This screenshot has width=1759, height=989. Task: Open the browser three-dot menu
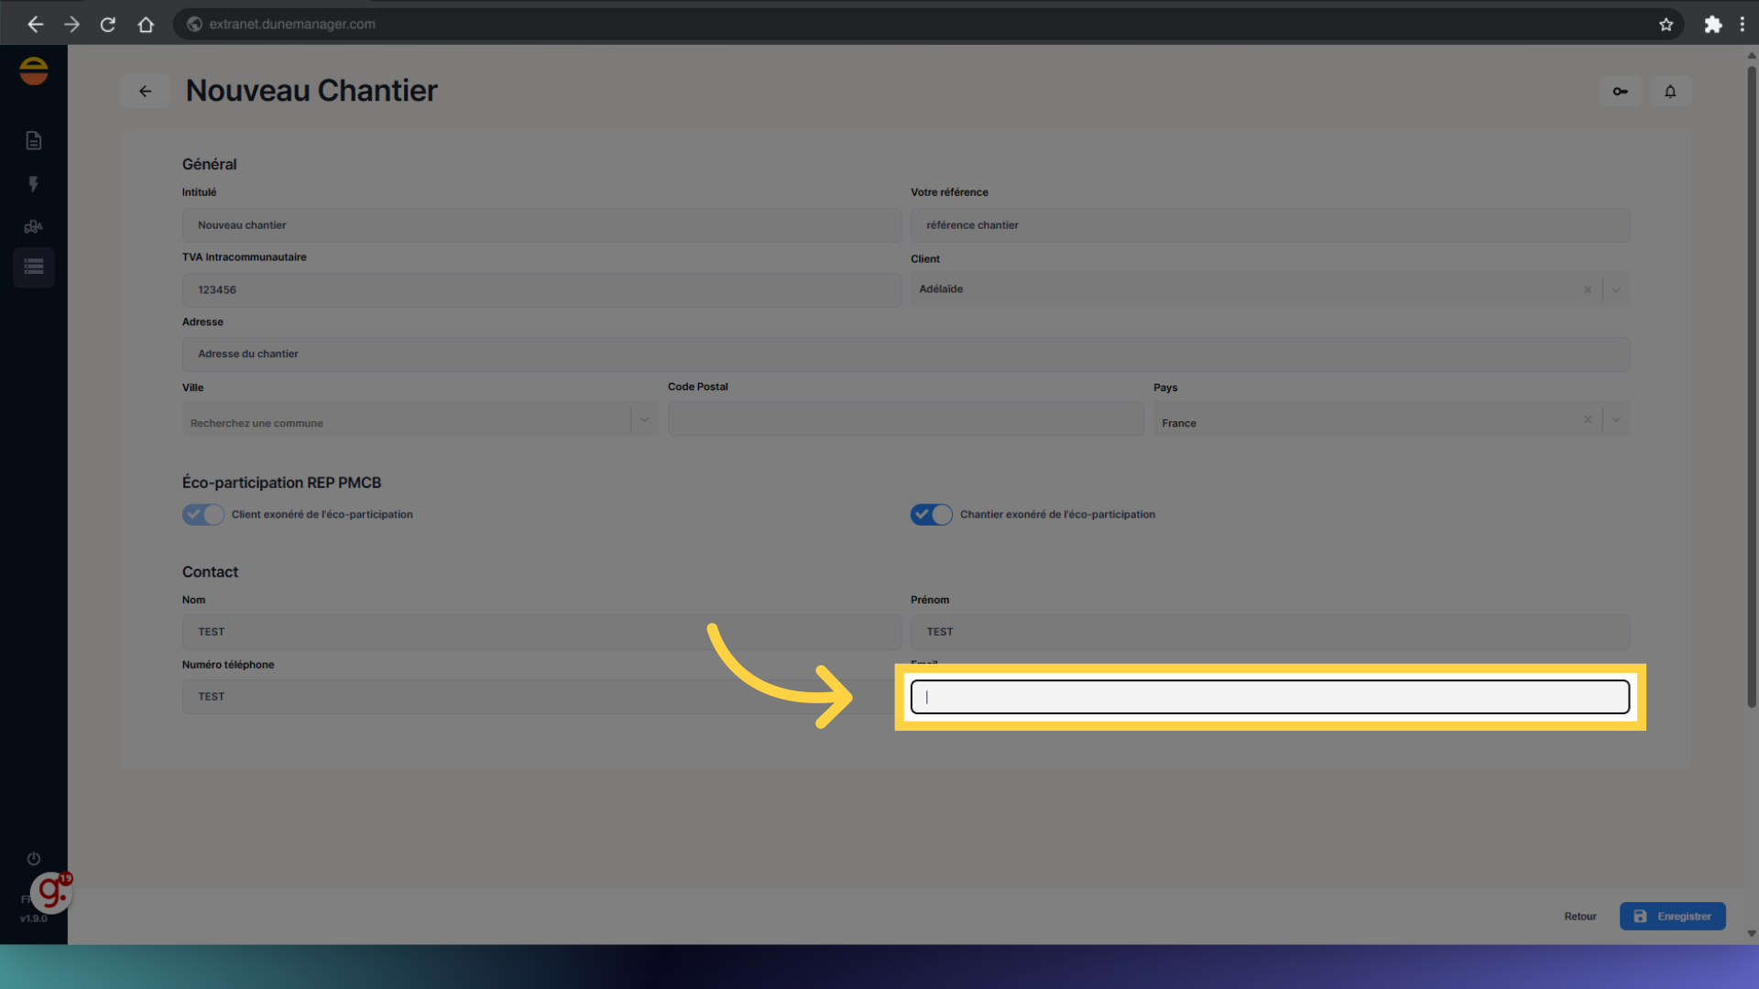[x=1743, y=24]
